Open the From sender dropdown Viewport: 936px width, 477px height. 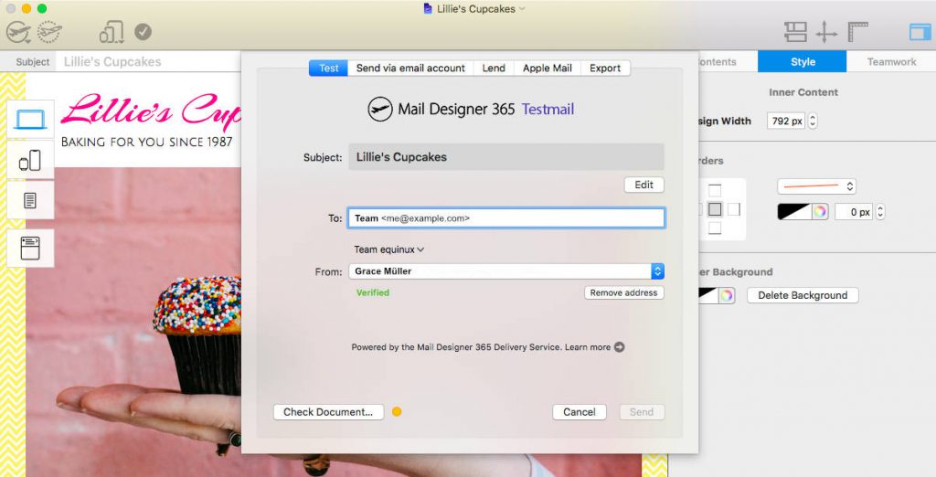pyautogui.click(x=657, y=271)
